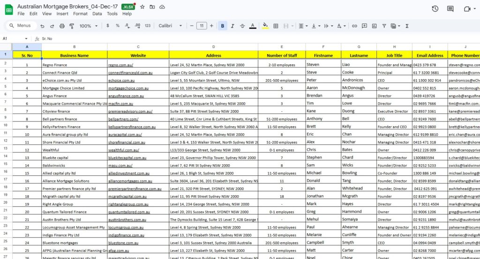Open version history clock icon
This screenshot has width=480, height=259.
click(x=435, y=9)
